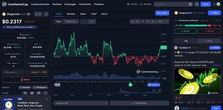Click Market cap info icon
The width and height of the screenshot is (223, 110).
point(30,35)
